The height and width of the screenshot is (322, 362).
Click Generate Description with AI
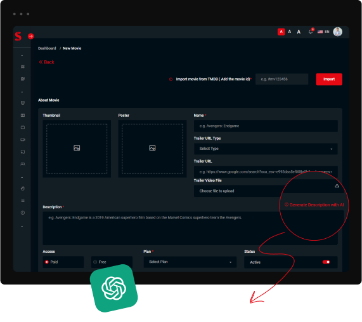(314, 205)
